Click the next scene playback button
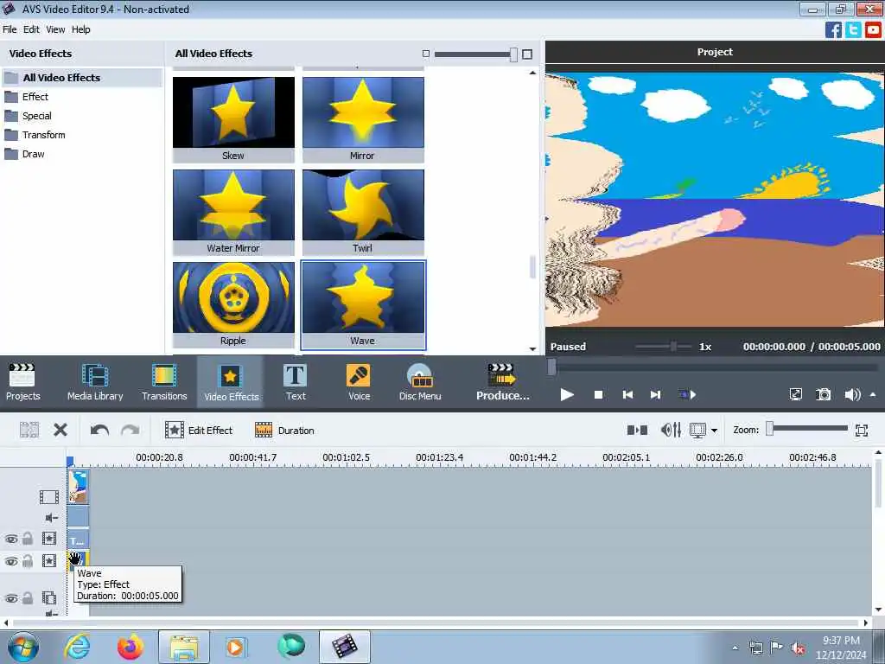 [687, 394]
